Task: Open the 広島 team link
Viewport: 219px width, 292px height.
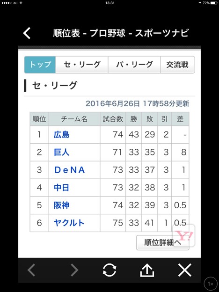Action: point(61,134)
